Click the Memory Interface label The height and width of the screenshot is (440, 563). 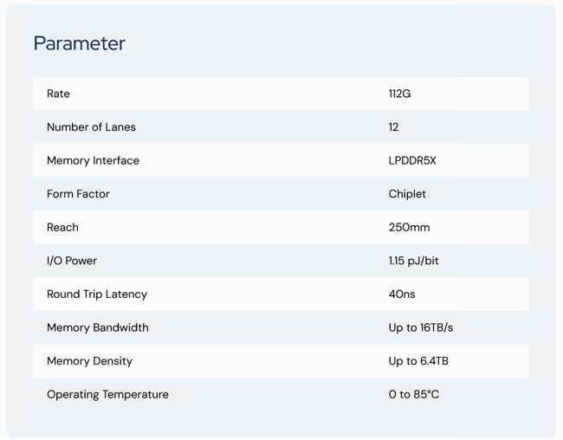coord(93,160)
